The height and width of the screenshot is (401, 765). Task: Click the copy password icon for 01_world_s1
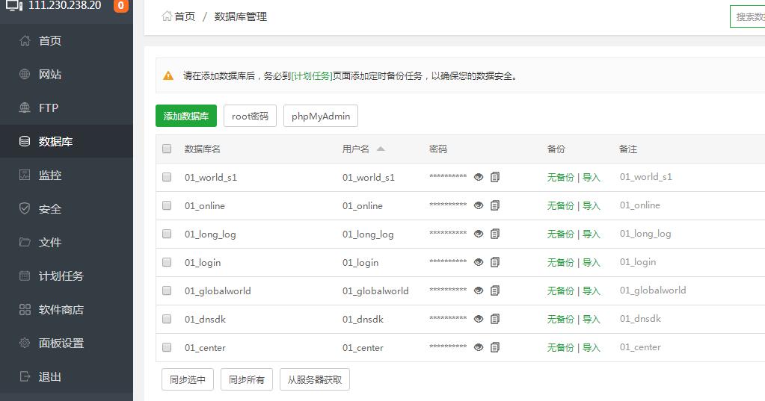495,178
